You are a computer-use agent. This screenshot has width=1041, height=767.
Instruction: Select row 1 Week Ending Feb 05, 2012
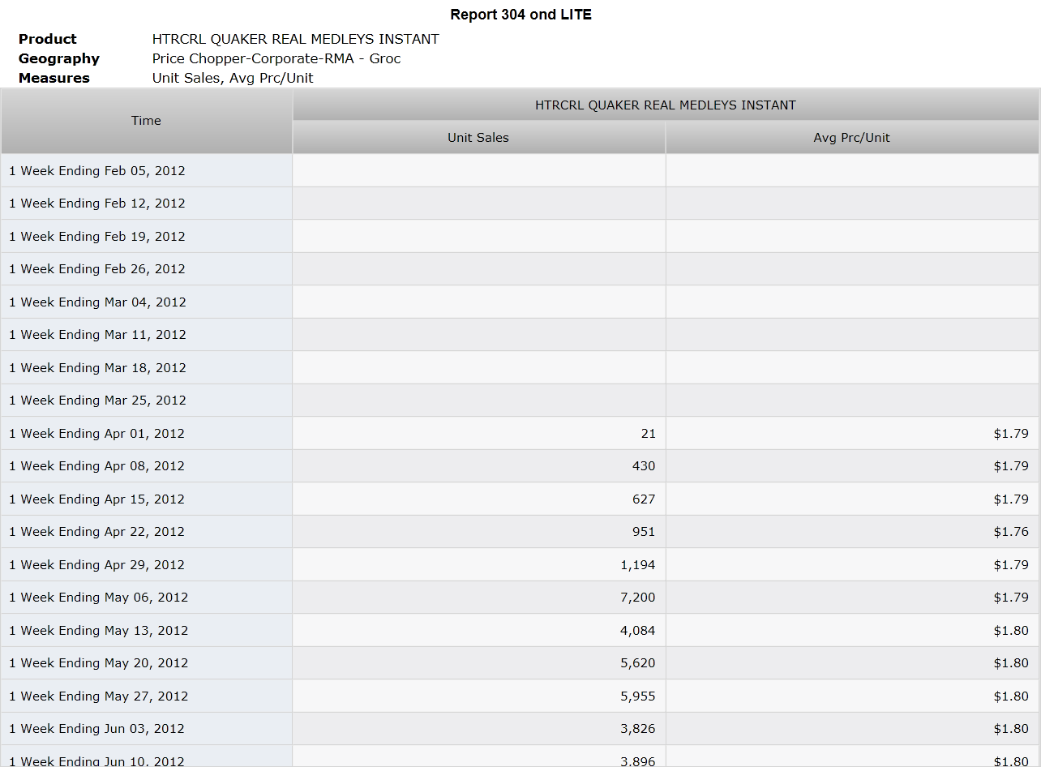pos(520,170)
